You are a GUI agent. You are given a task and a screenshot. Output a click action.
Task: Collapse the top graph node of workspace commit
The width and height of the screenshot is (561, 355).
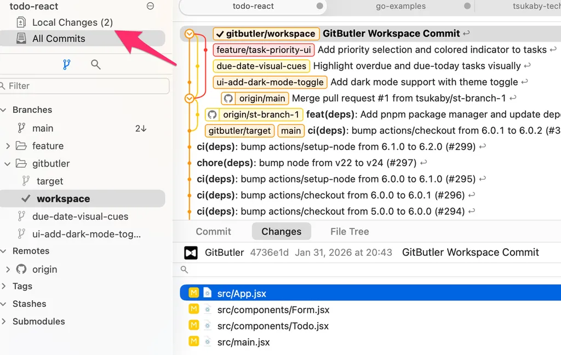click(190, 34)
